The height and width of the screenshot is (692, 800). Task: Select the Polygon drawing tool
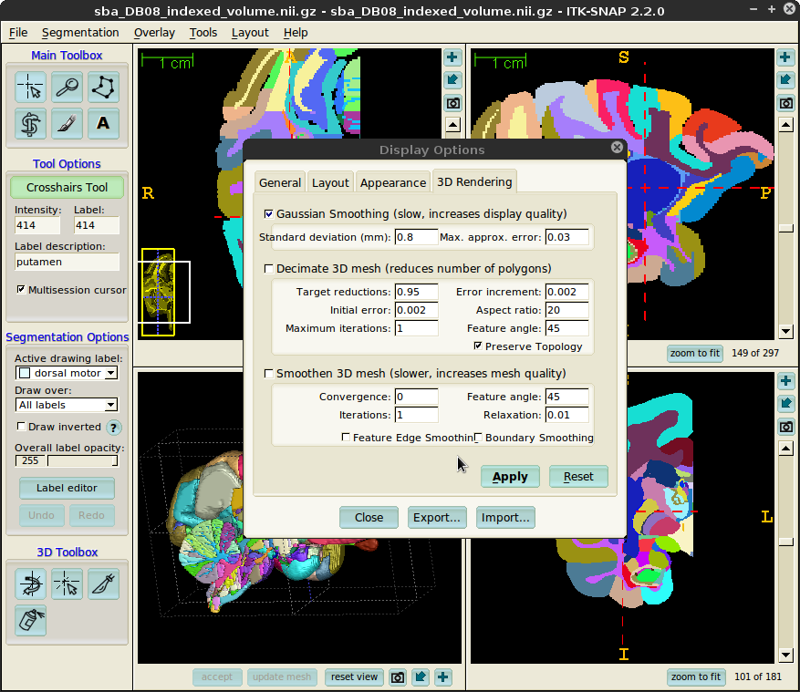point(102,88)
